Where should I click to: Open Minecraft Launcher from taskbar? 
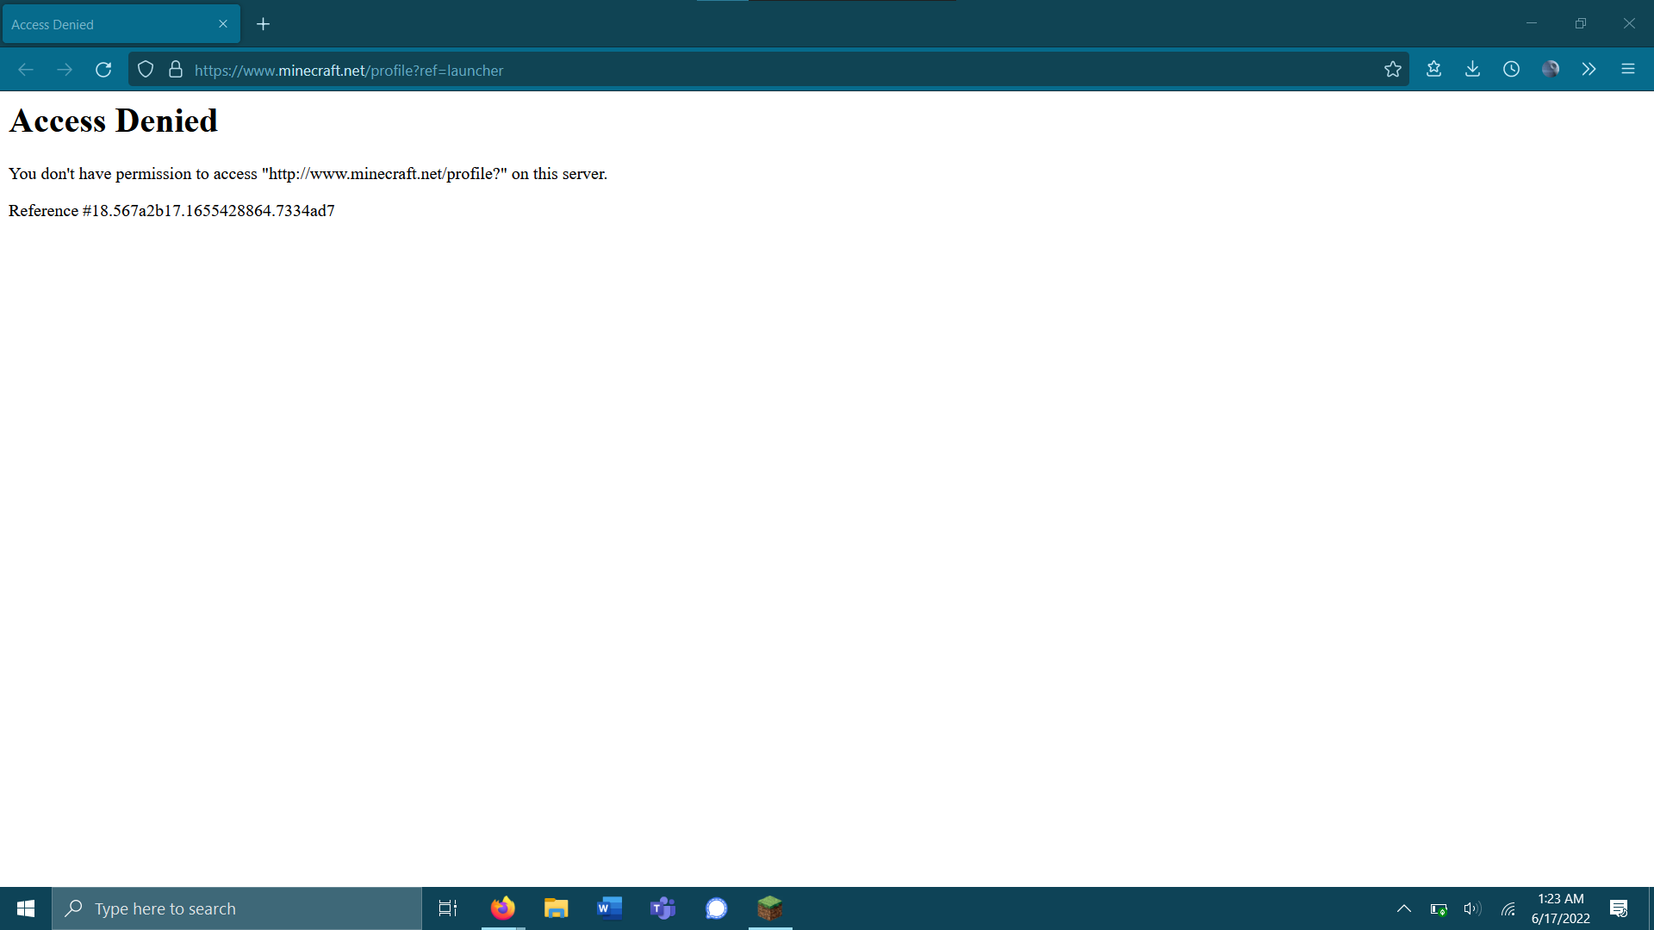pos(769,908)
